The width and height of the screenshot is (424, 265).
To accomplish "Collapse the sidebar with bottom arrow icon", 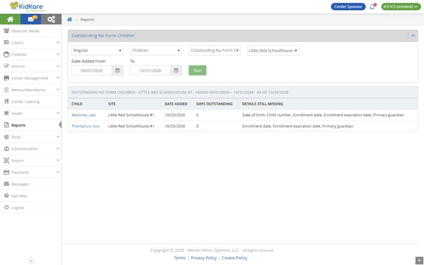I will tap(31, 261).
